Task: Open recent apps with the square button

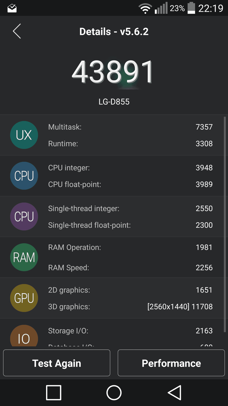Action: [x=54, y=392]
